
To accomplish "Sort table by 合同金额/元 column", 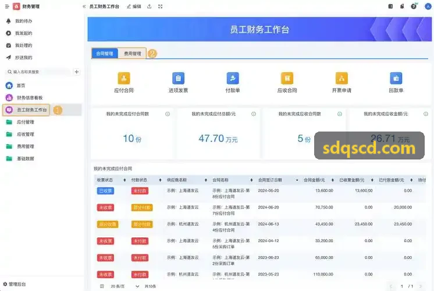I will click(x=332, y=180).
